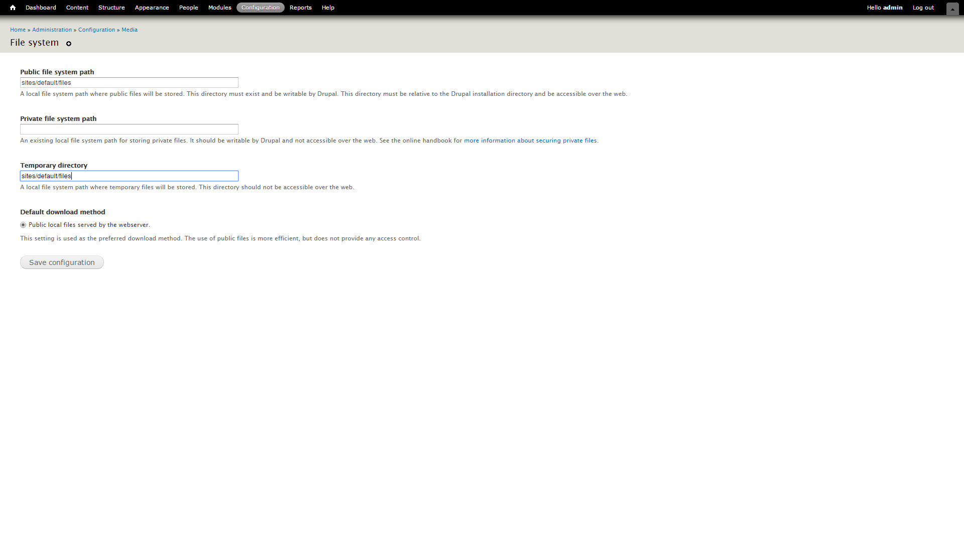Viewport: 964px width, 542px height.
Task: Click the home icon in the navigation bar
Action: tap(13, 8)
